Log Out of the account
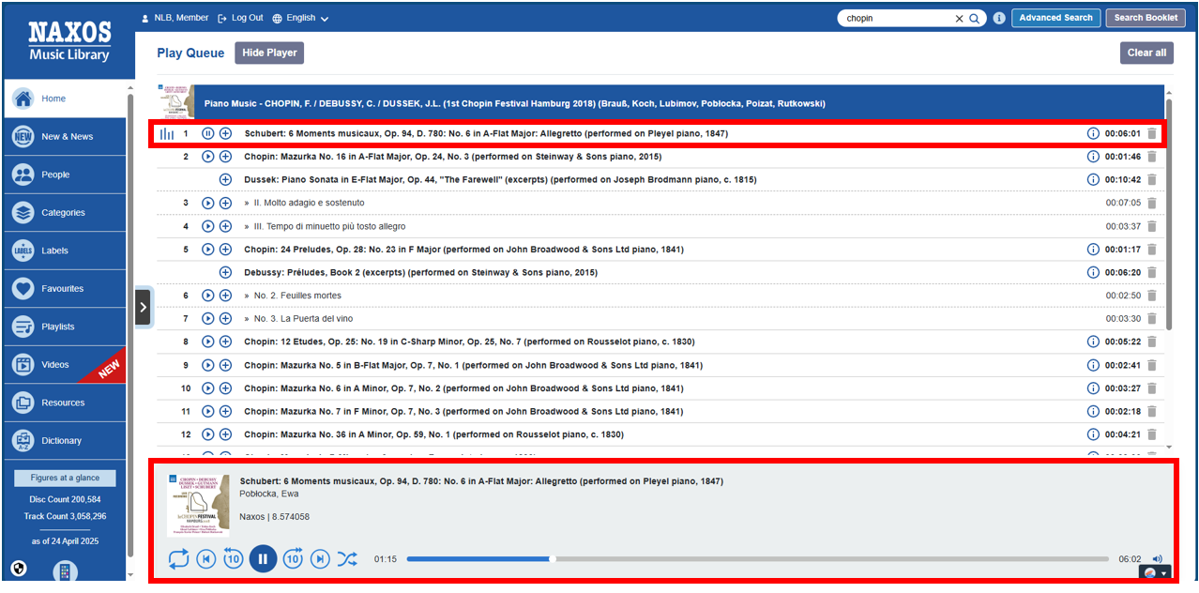The image size is (1199, 593). [x=240, y=18]
